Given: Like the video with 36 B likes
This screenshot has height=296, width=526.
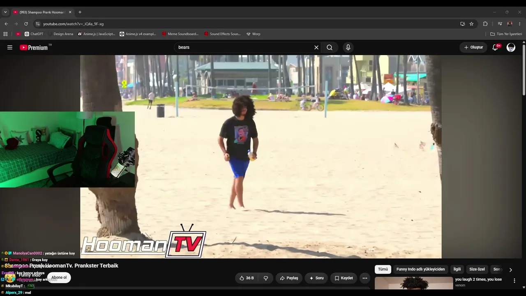Looking at the screenshot, I should 247,278.
